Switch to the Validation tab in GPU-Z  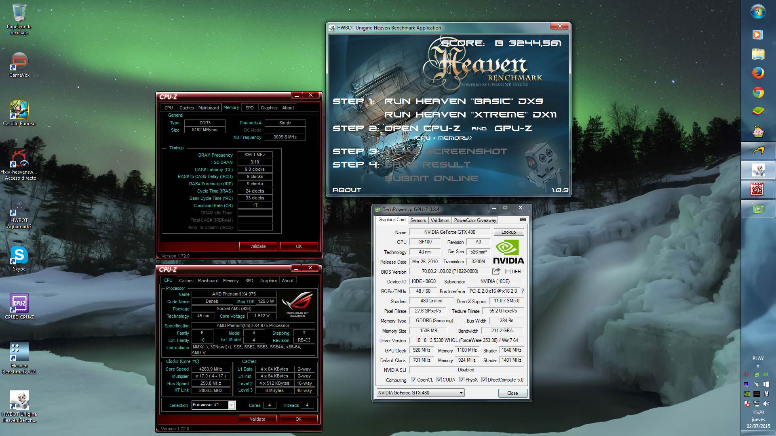point(440,220)
